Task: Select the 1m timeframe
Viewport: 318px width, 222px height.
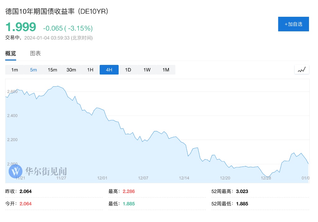Action: pyautogui.click(x=15, y=70)
